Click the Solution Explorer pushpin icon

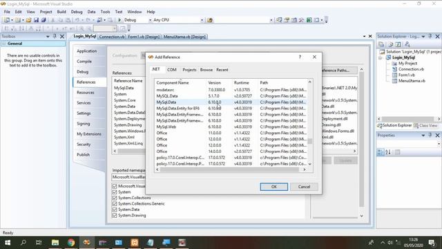pyautogui.click(x=430, y=36)
